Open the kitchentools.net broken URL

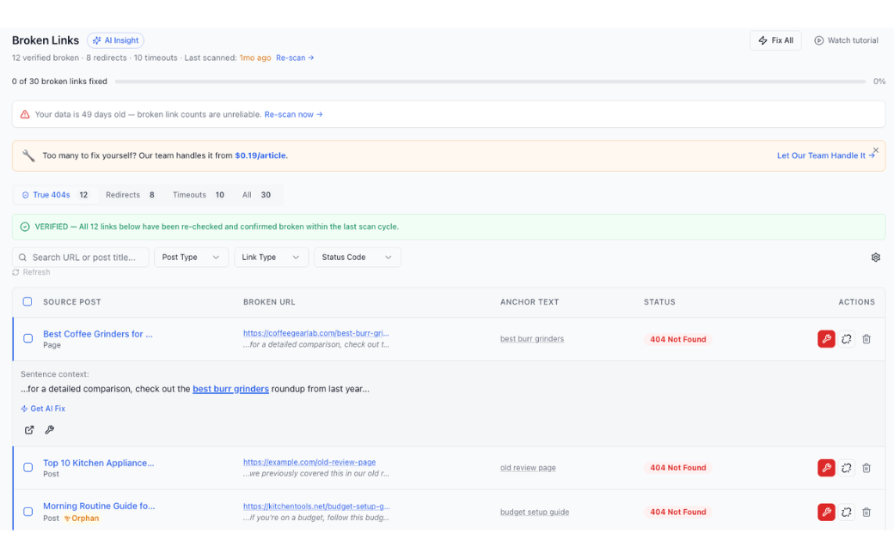[x=316, y=506]
